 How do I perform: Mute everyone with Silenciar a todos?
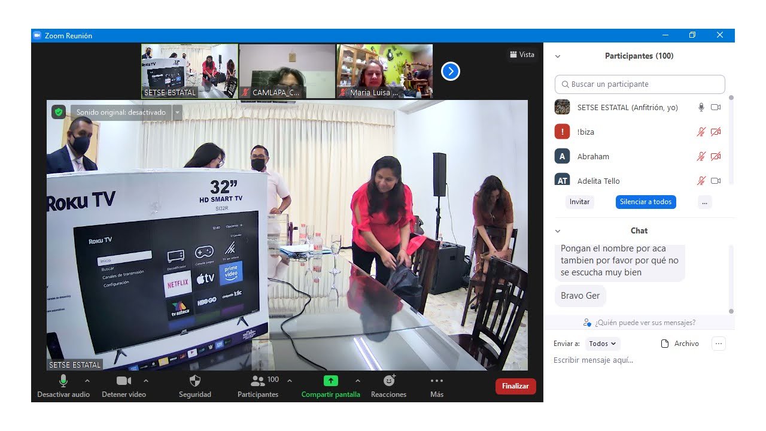pos(646,202)
